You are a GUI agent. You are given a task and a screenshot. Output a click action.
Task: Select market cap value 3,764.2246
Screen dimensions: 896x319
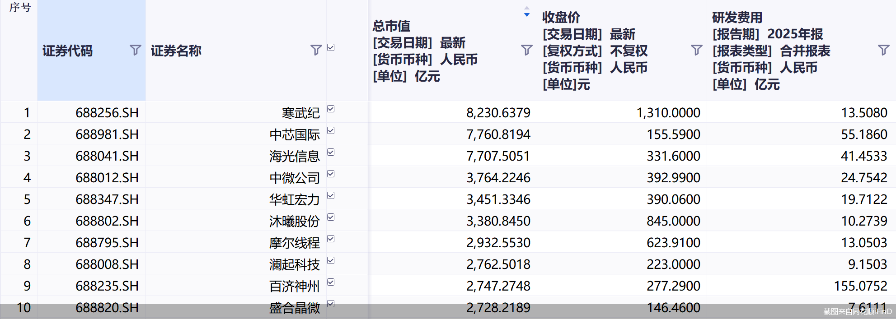(498, 178)
